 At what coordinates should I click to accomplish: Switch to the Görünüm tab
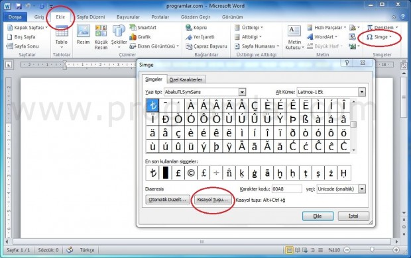tap(232, 17)
